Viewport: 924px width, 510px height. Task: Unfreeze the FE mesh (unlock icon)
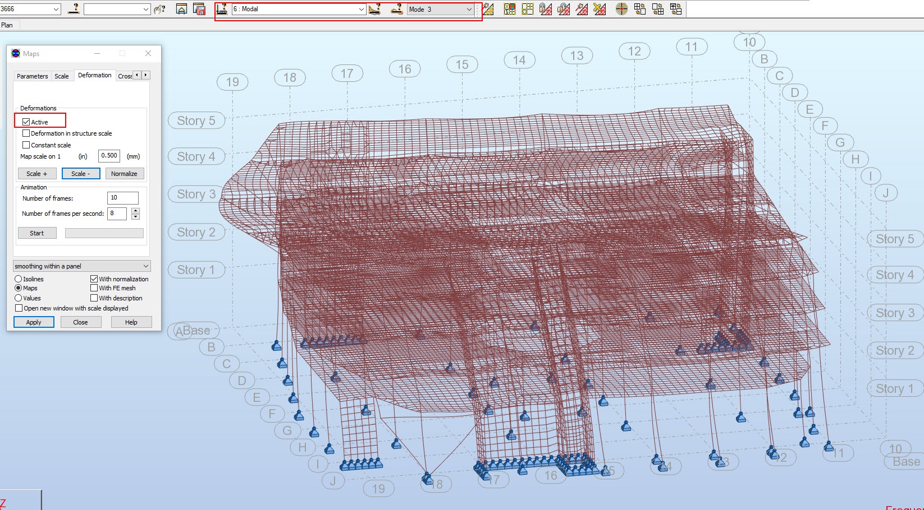click(x=563, y=9)
